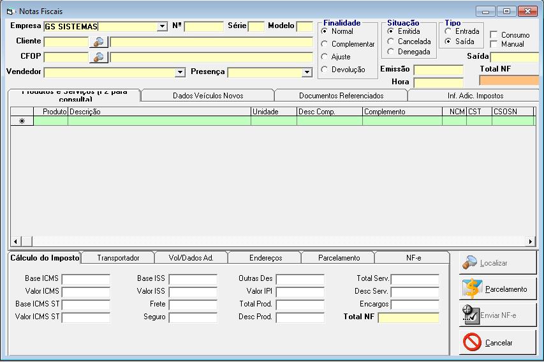The height and width of the screenshot is (362, 544).
Task: Click the Enviar NF-e icon button
Action: click(497, 315)
